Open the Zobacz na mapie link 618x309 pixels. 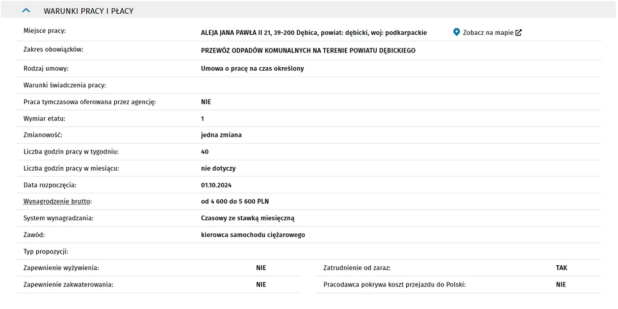488,33
